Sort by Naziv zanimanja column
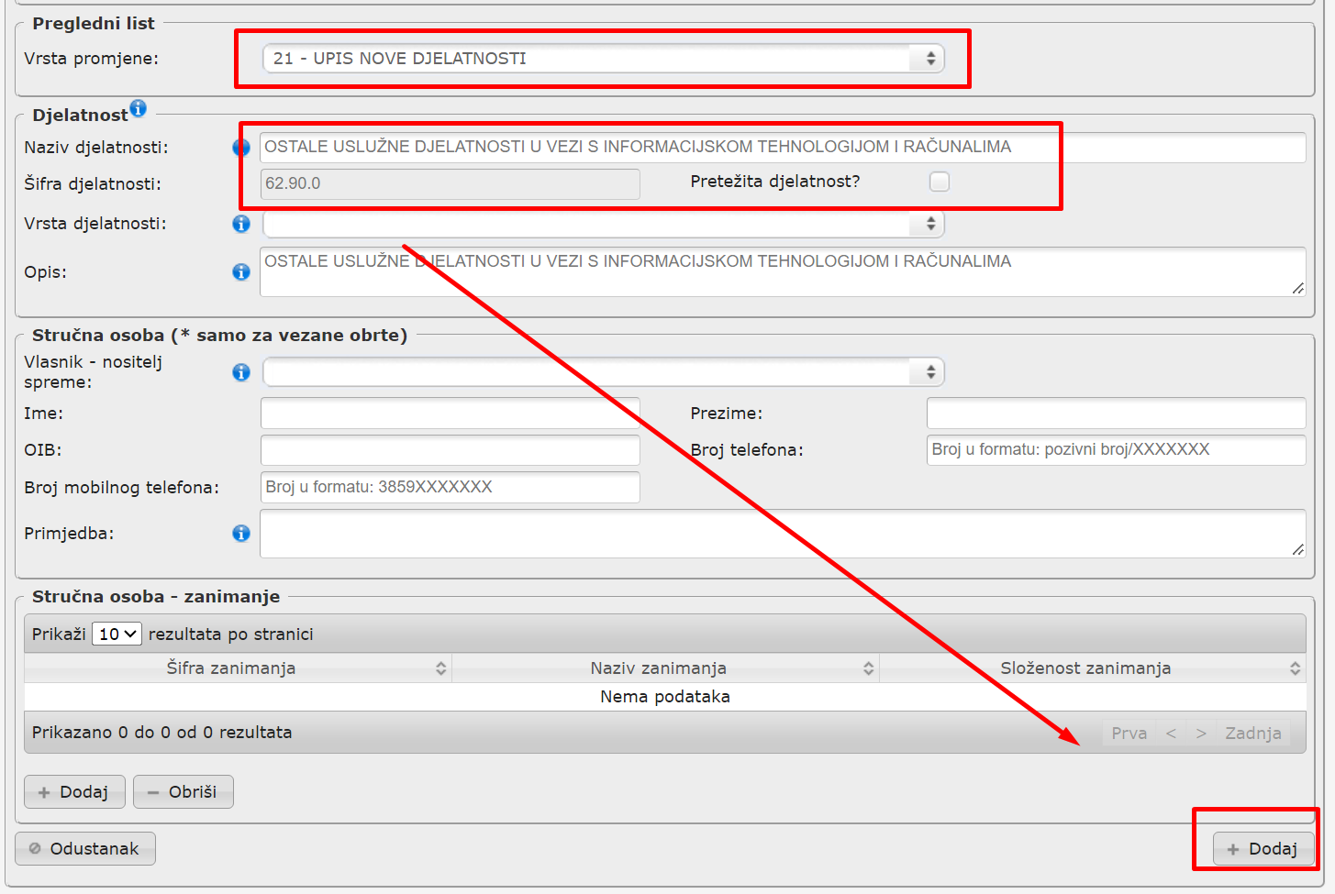The height and width of the screenshot is (894, 1335). [x=665, y=668]
